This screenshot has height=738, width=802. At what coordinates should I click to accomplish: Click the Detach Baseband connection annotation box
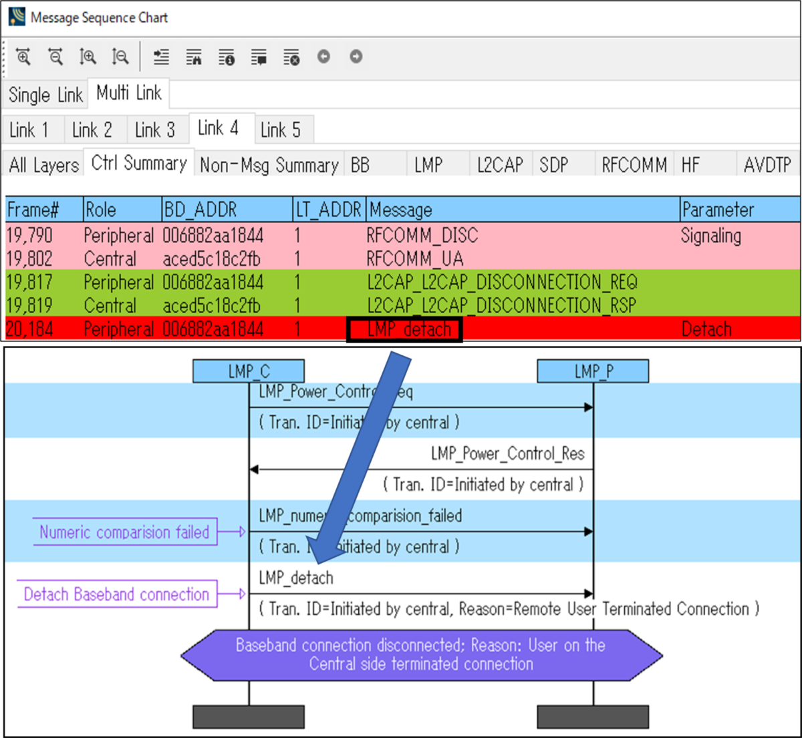117,594
